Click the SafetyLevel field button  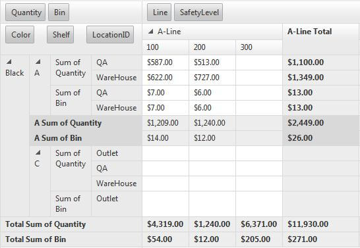198,12
